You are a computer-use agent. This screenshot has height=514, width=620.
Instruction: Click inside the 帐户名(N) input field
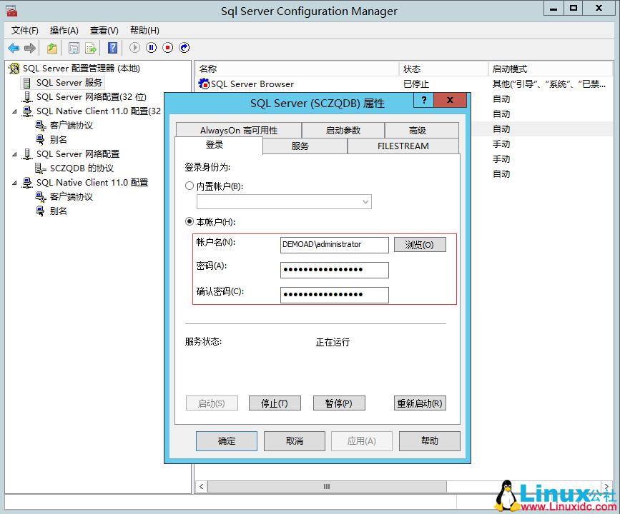click(334, 244)
